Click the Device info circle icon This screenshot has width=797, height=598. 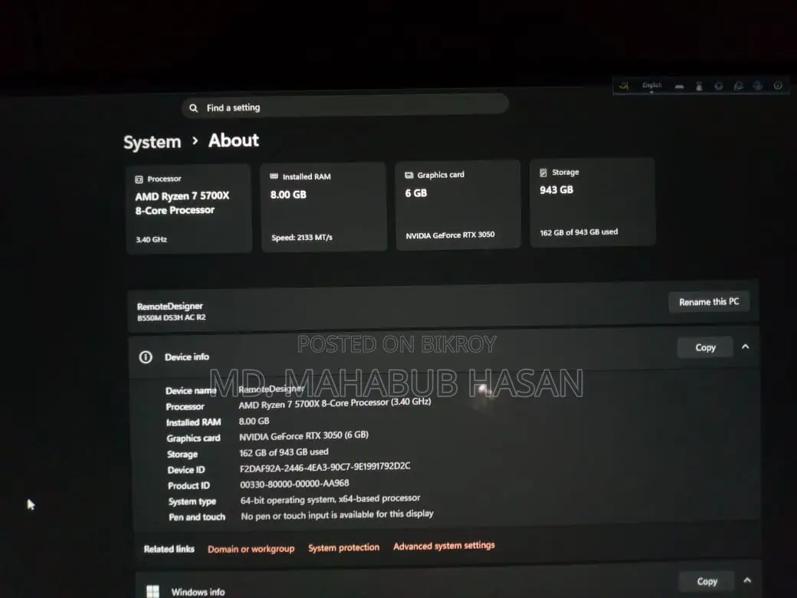[146, 357]
